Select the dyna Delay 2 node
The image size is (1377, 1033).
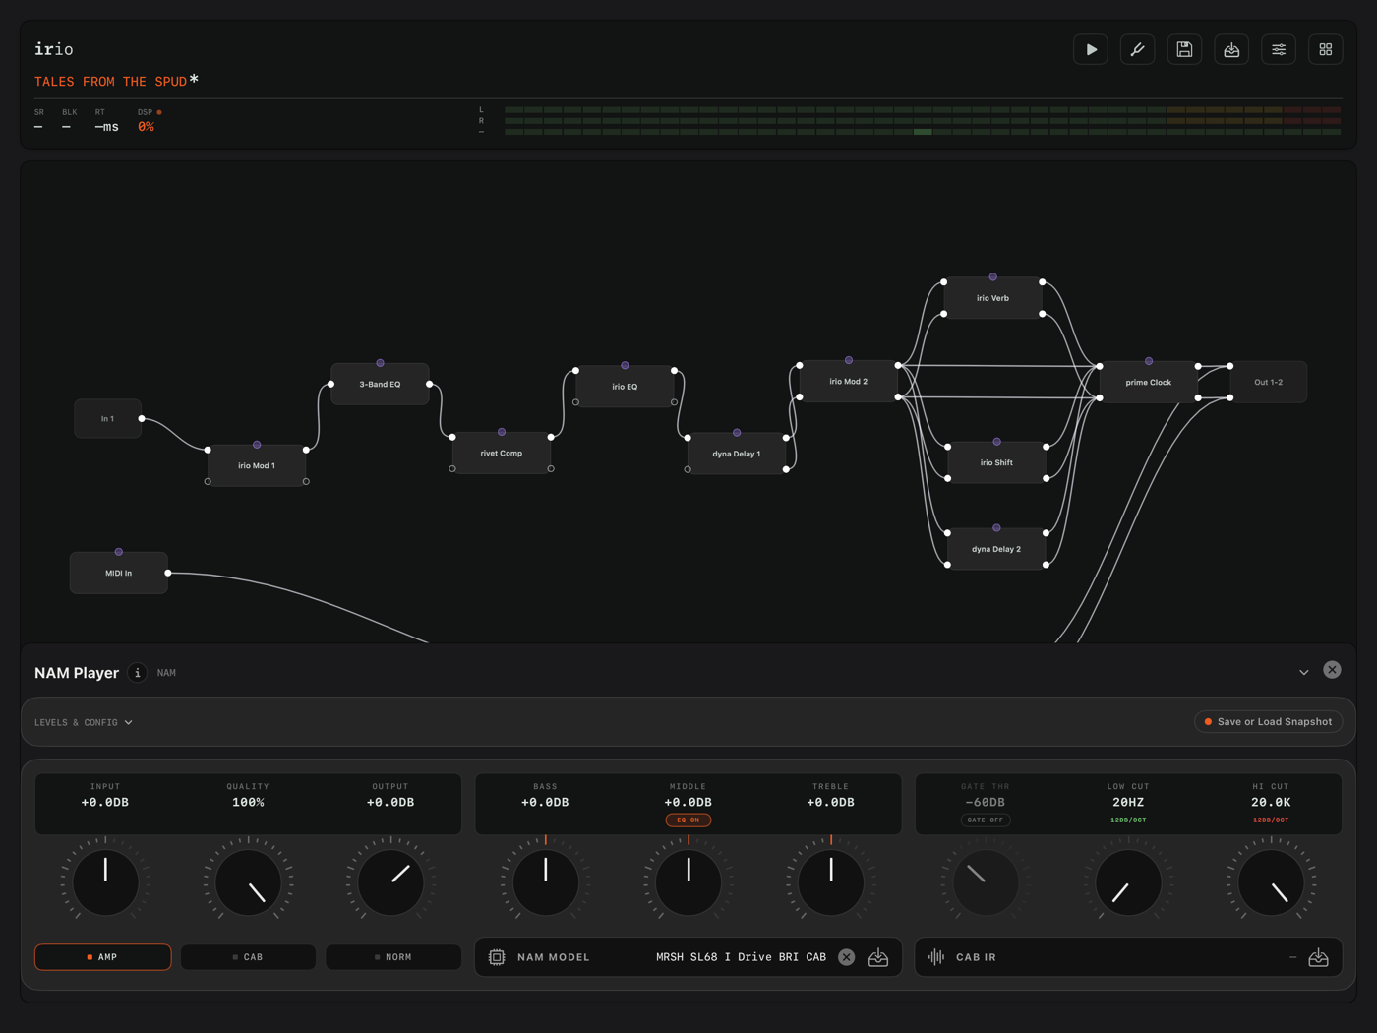tap(996, 549)
